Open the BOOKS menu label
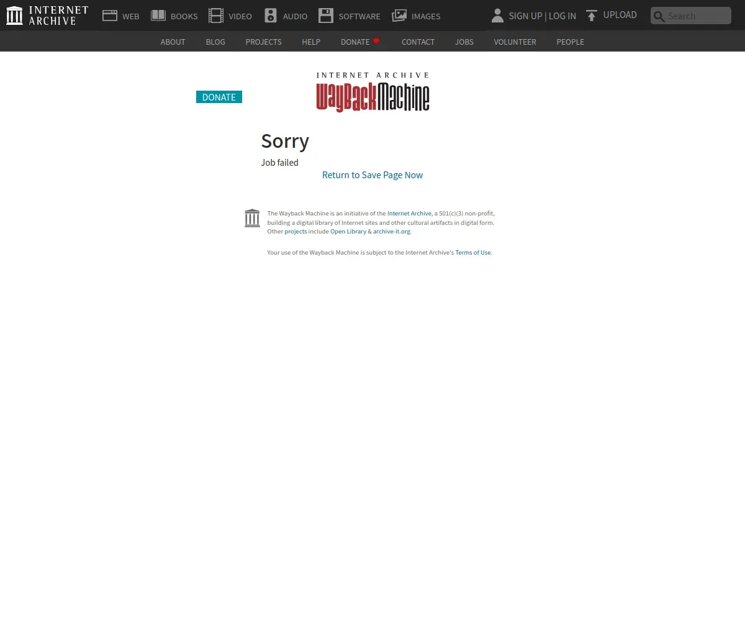The height and width of the screenshot is (621, 745). coord(184,16)
